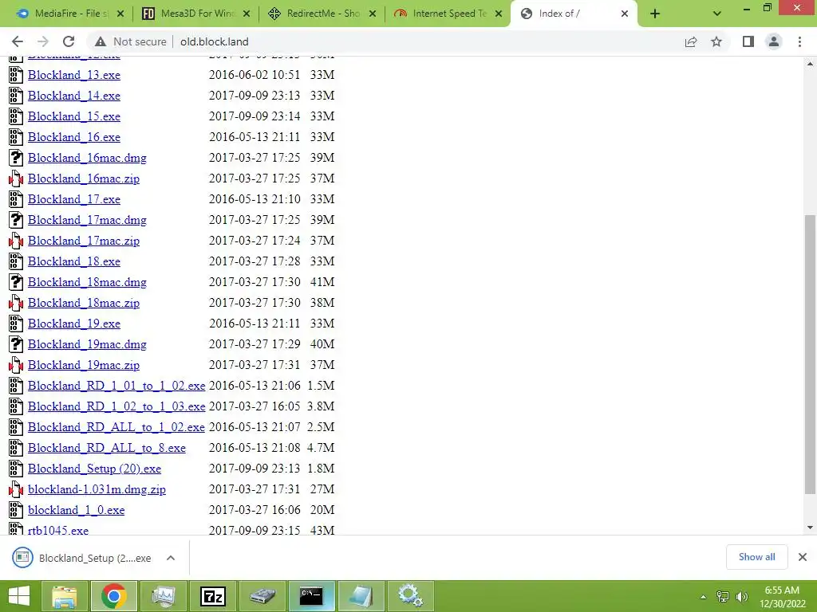
Task: Open the gears settings taskbar app
Action: pyautogui.click(x=411, y=596)
